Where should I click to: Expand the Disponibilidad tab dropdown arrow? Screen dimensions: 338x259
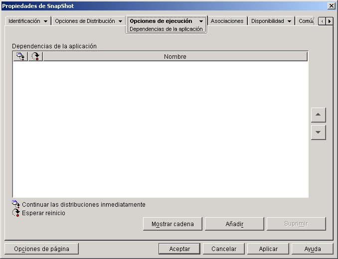[x=290, y=21]
